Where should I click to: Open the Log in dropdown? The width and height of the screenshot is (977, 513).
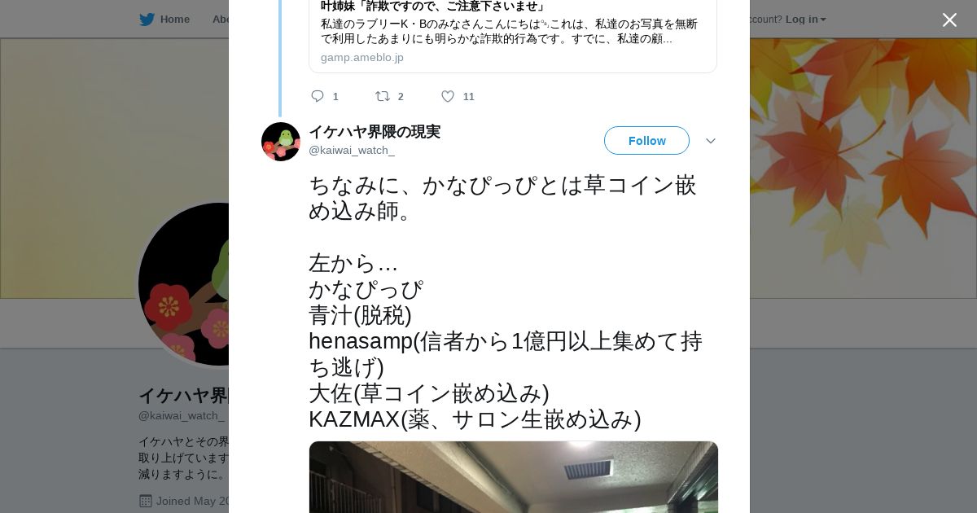point(805,19)
